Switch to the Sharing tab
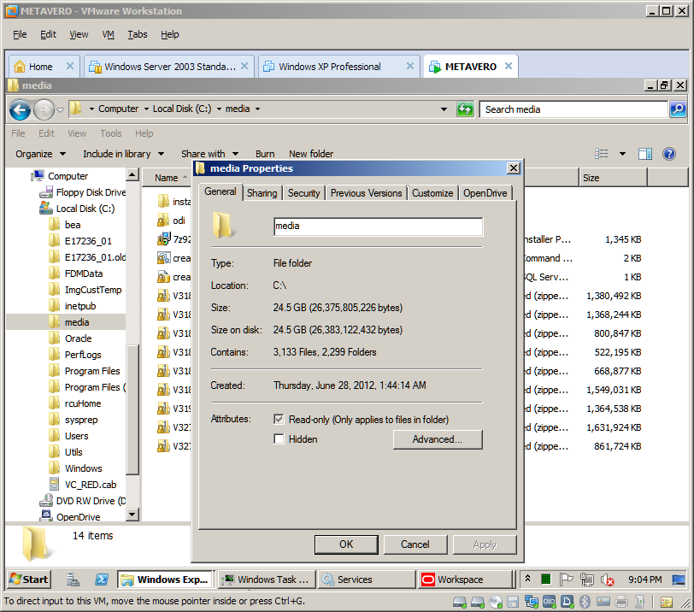The width and height of the screenshot is (694, 612). 262,193
